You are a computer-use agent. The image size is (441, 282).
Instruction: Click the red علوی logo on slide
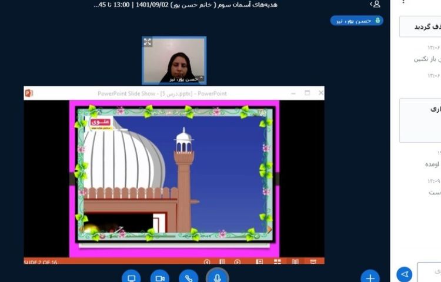101,122
